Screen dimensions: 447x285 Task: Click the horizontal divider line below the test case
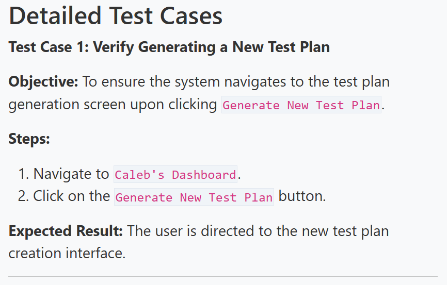tap(223, 277)
